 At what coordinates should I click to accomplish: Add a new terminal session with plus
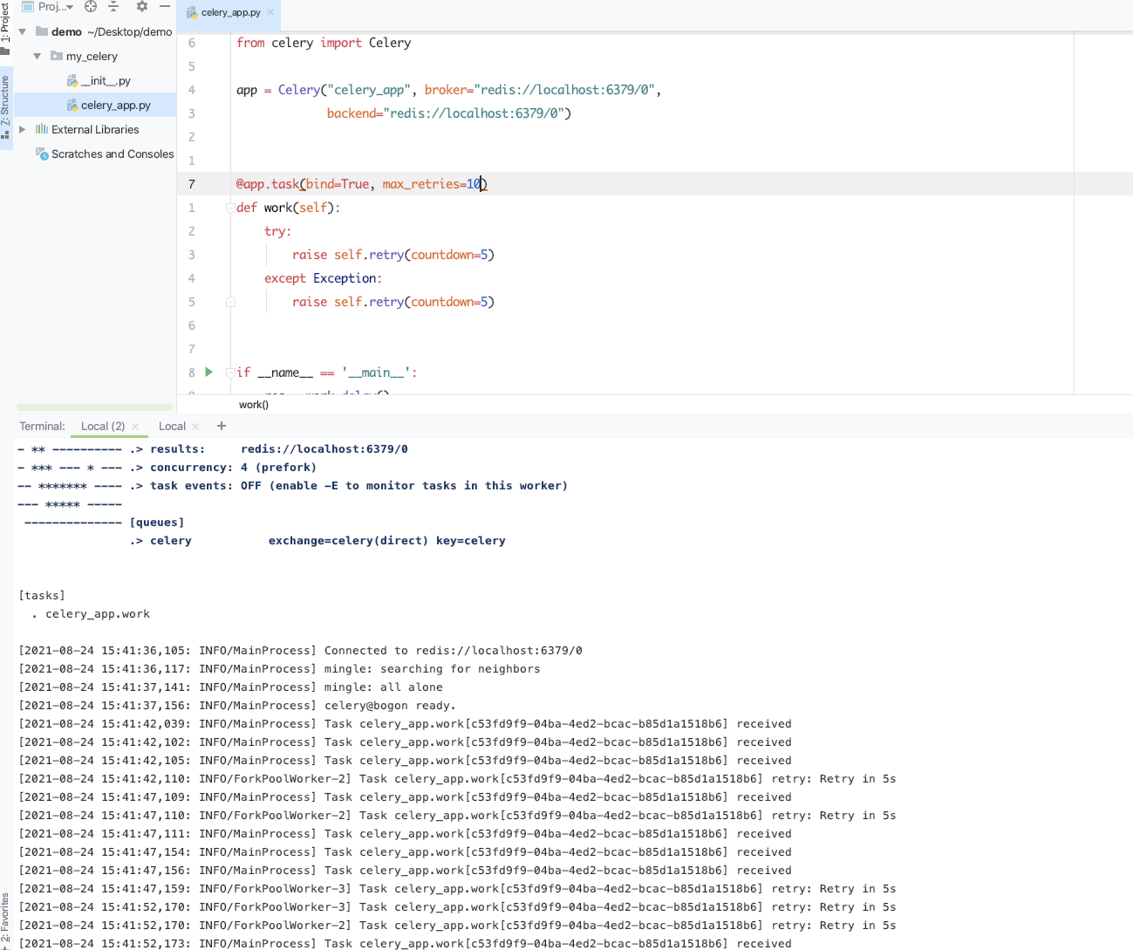pos(222,426)
